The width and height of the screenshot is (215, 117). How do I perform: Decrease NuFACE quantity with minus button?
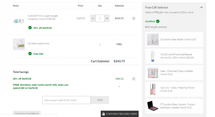coord(93,18)
